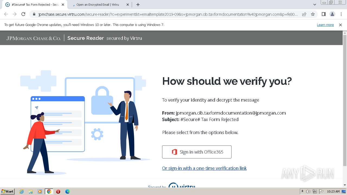Bookmark this page with the star icon
This screenshot has width=347, height=195.
tap(313, 14)
